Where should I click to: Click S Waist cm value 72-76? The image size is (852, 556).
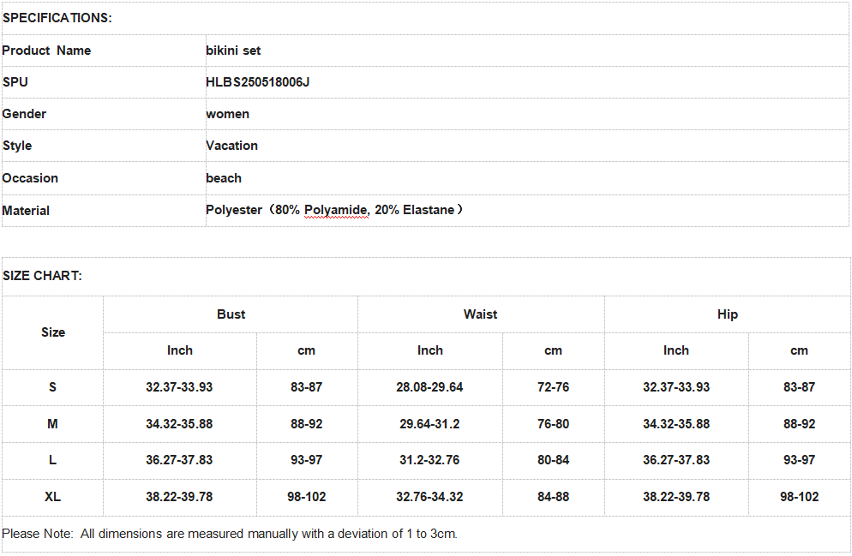(x=553, y=387)
